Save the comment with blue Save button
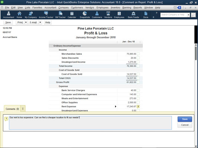 [x=185, y=119]
